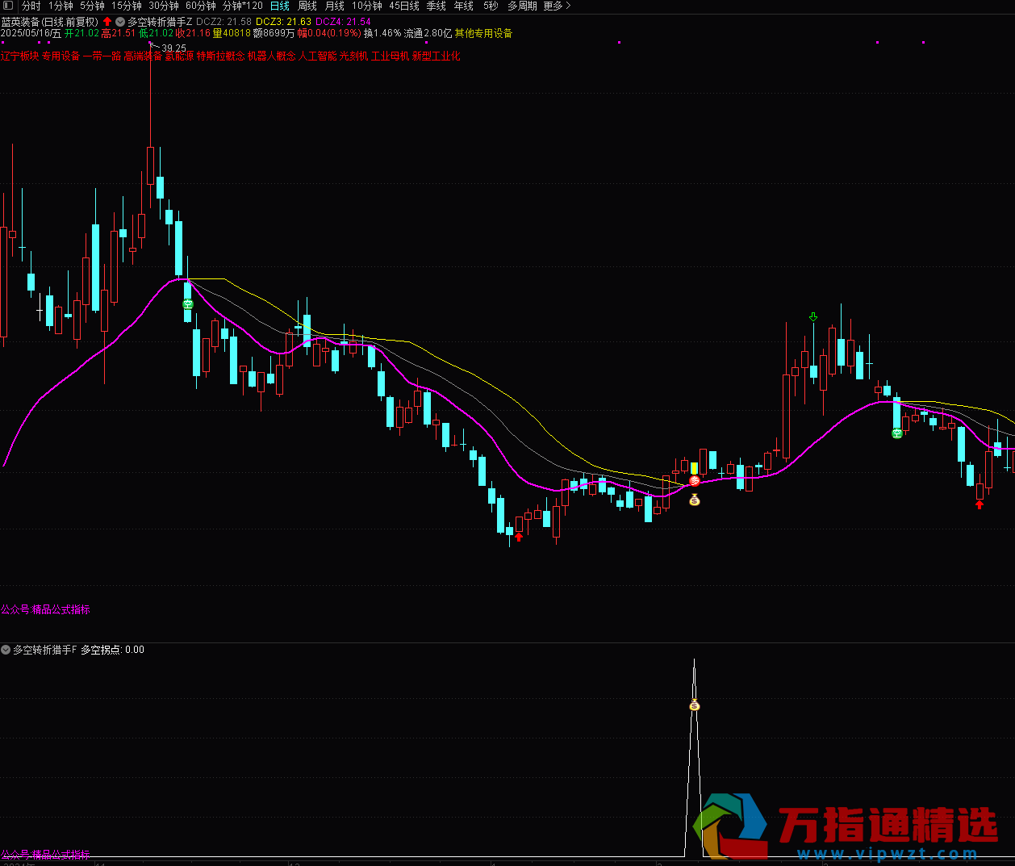This screenshot has height=866, width=1015.
Task: Select the 45日线 period tab
Action: [x=404, y=6]
